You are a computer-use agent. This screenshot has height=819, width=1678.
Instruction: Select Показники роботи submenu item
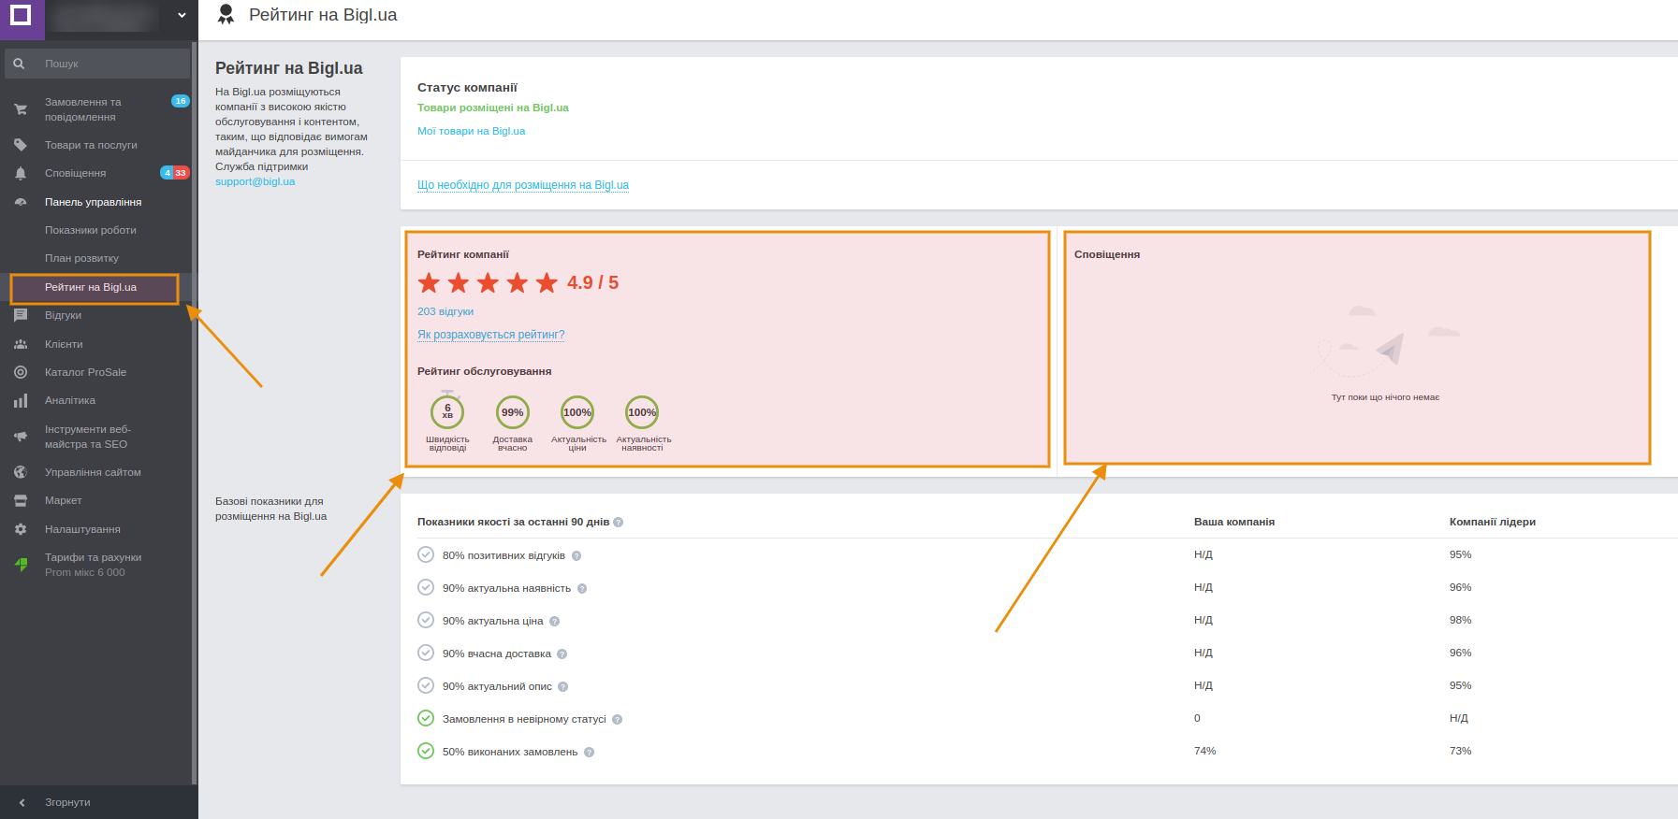pos(91,230)
